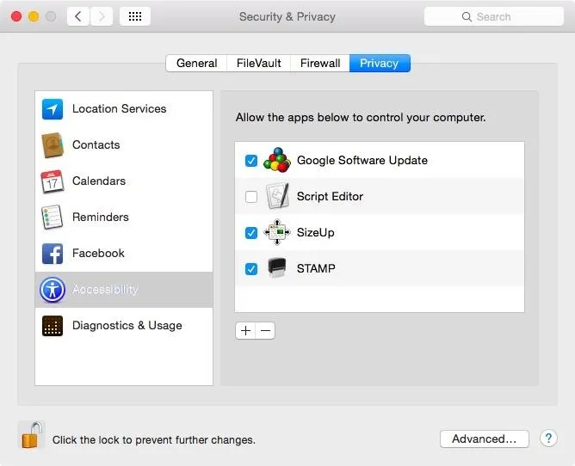The image size is (575, 466).
Task: Select the STAMP name in list
Action: tap(316, 268)
